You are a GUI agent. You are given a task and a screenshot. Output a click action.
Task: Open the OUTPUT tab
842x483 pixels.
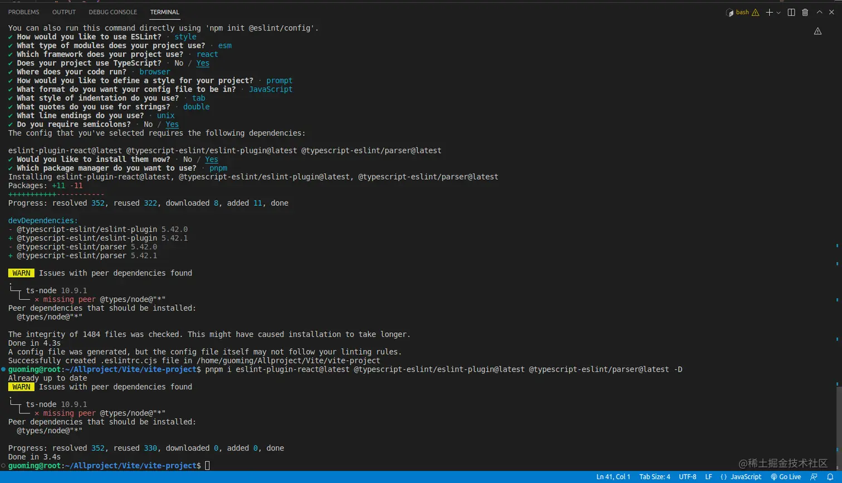[x=64, y=12]
